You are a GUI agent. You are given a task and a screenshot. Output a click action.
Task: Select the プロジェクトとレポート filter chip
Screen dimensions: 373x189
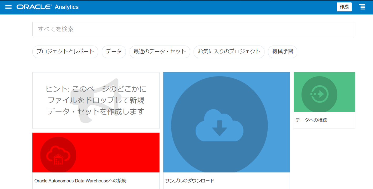pos(65,52)
